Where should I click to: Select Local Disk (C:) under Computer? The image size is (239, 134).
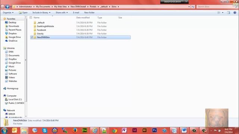13,99
